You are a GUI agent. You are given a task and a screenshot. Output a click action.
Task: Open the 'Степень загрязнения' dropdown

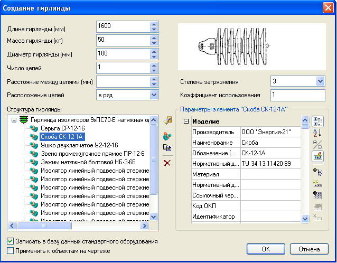click(320, 81)
